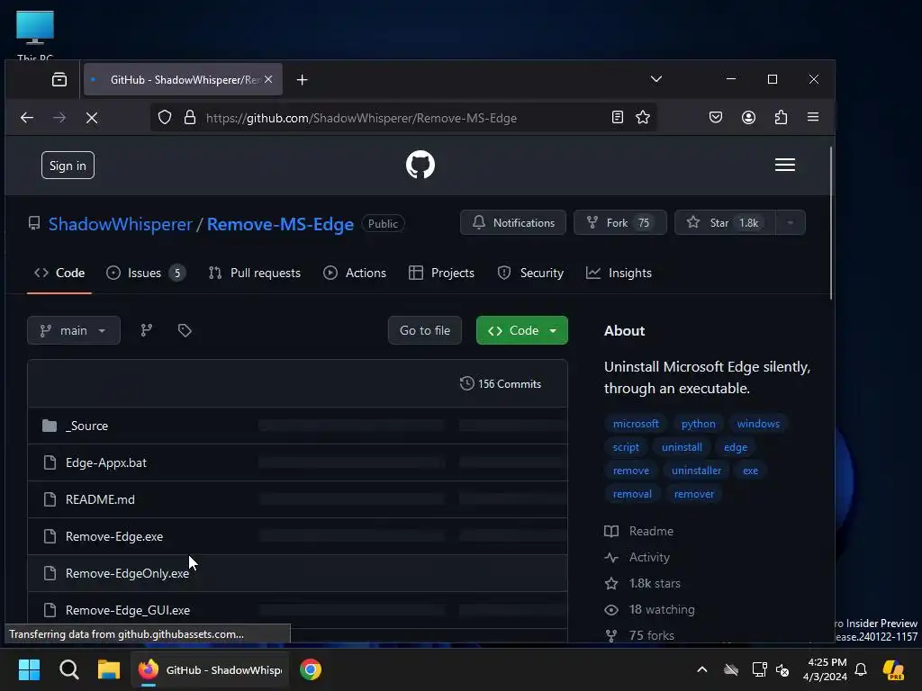Go back to the previous page

pyautogui.click(x=27, y=118)
